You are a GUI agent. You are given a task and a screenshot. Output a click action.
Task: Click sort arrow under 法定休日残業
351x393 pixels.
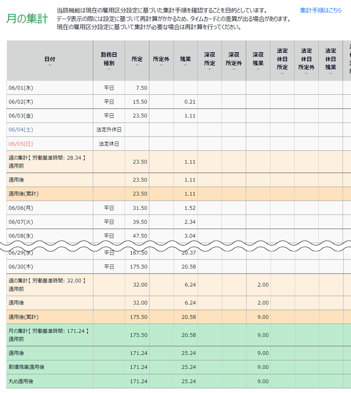coord(331,74)
